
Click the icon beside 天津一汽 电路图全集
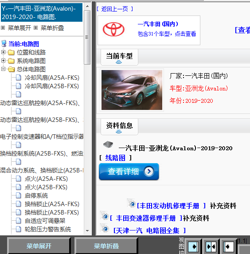point(104,228)
